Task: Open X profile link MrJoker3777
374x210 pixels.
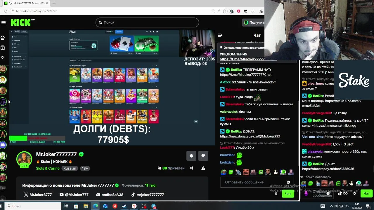Action: [38, 195]
